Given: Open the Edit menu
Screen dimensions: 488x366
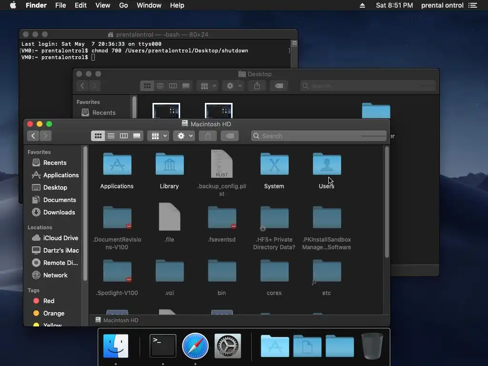Looking at the screenshot, I should click(81, 5).
